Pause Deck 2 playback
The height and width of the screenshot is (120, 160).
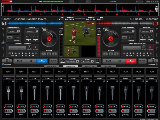[x=119, y=61]
